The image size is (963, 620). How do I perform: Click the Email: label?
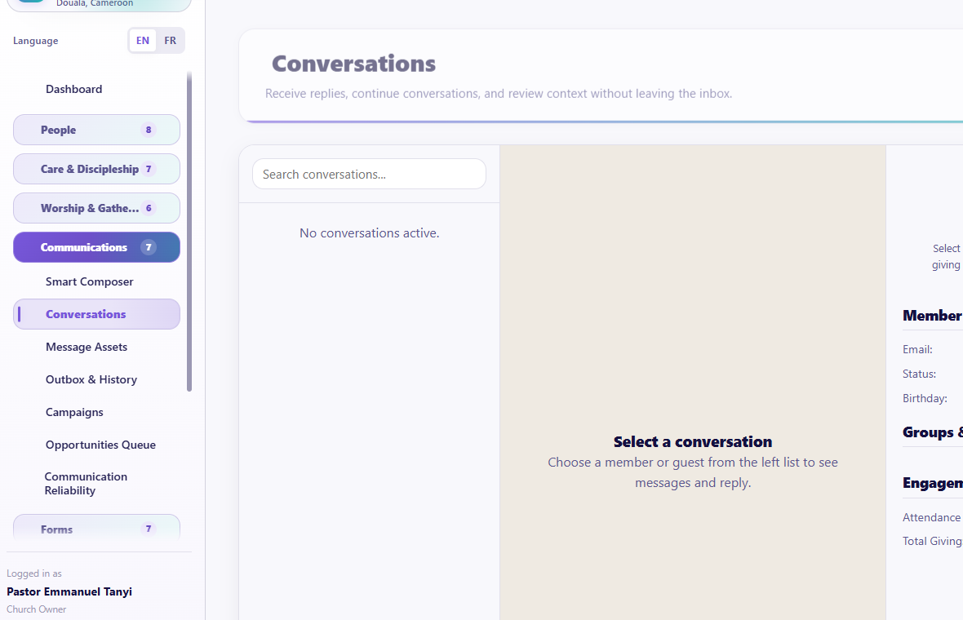(x=917, y=349)
